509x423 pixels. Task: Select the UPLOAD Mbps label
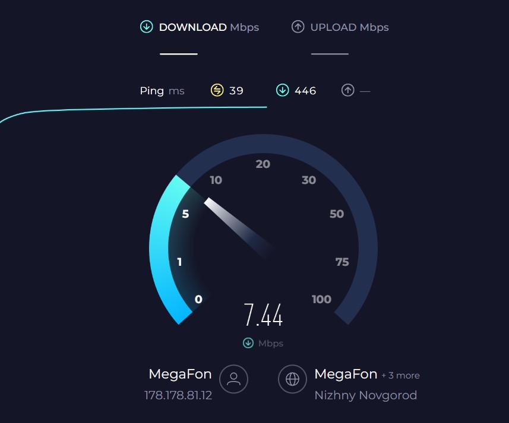(x=350, y=27)
